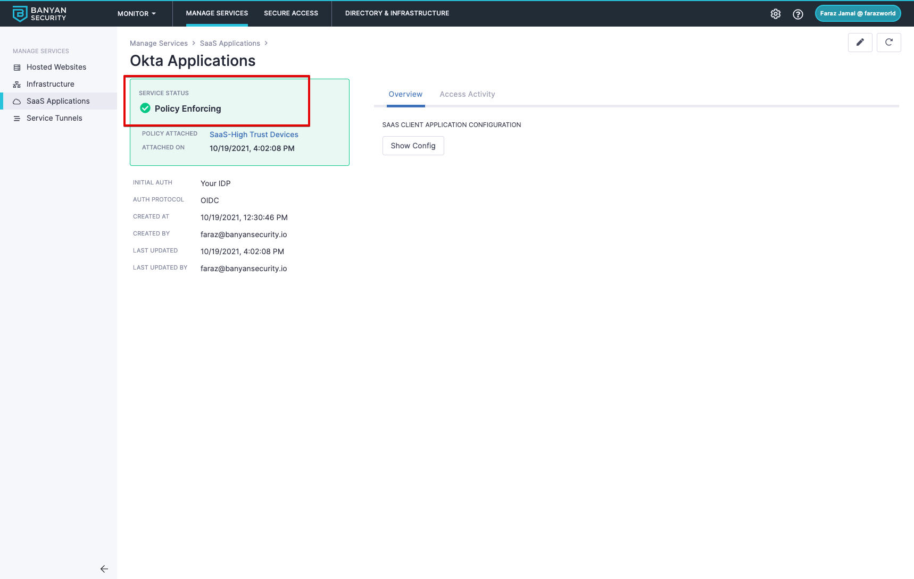The height and width of the screenshot is (579, 914).
Task: Switch to the Access Activity tab
Action: [x=467, y=94]
